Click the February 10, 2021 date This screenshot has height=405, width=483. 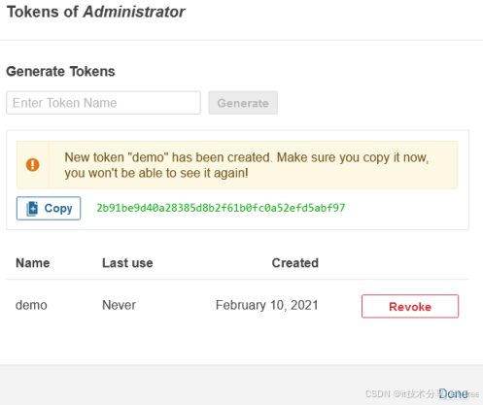(267, 305)
